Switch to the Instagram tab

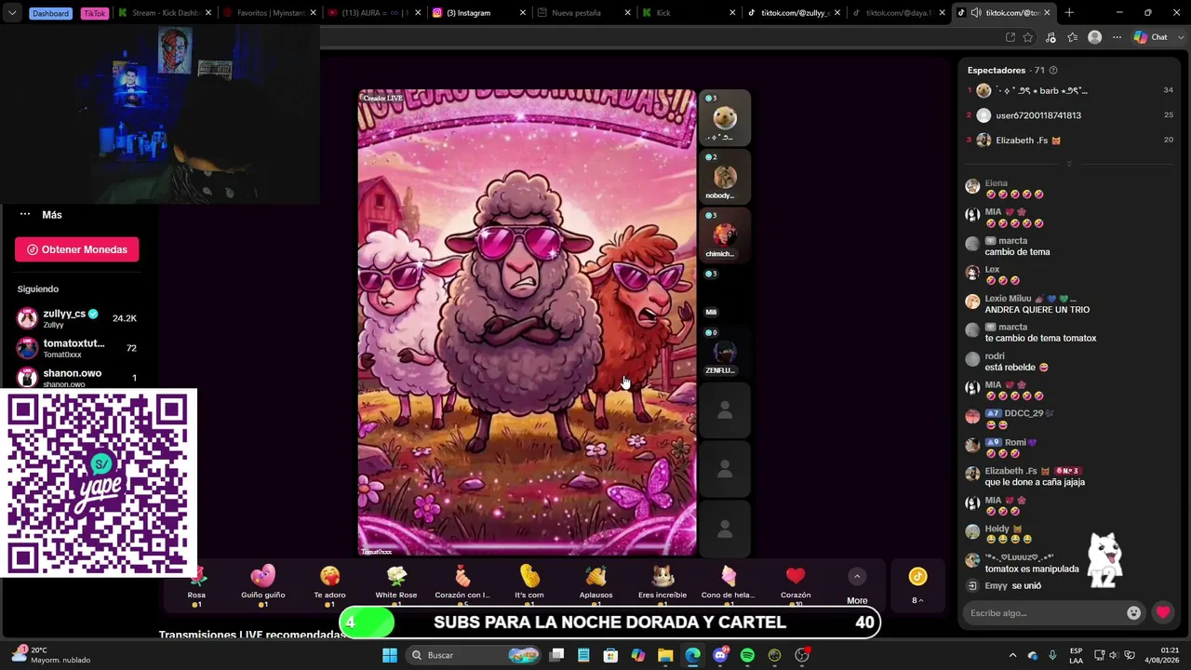(478, 13)
